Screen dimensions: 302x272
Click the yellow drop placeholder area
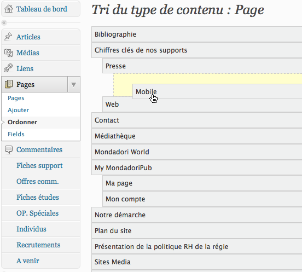point(208,79)
